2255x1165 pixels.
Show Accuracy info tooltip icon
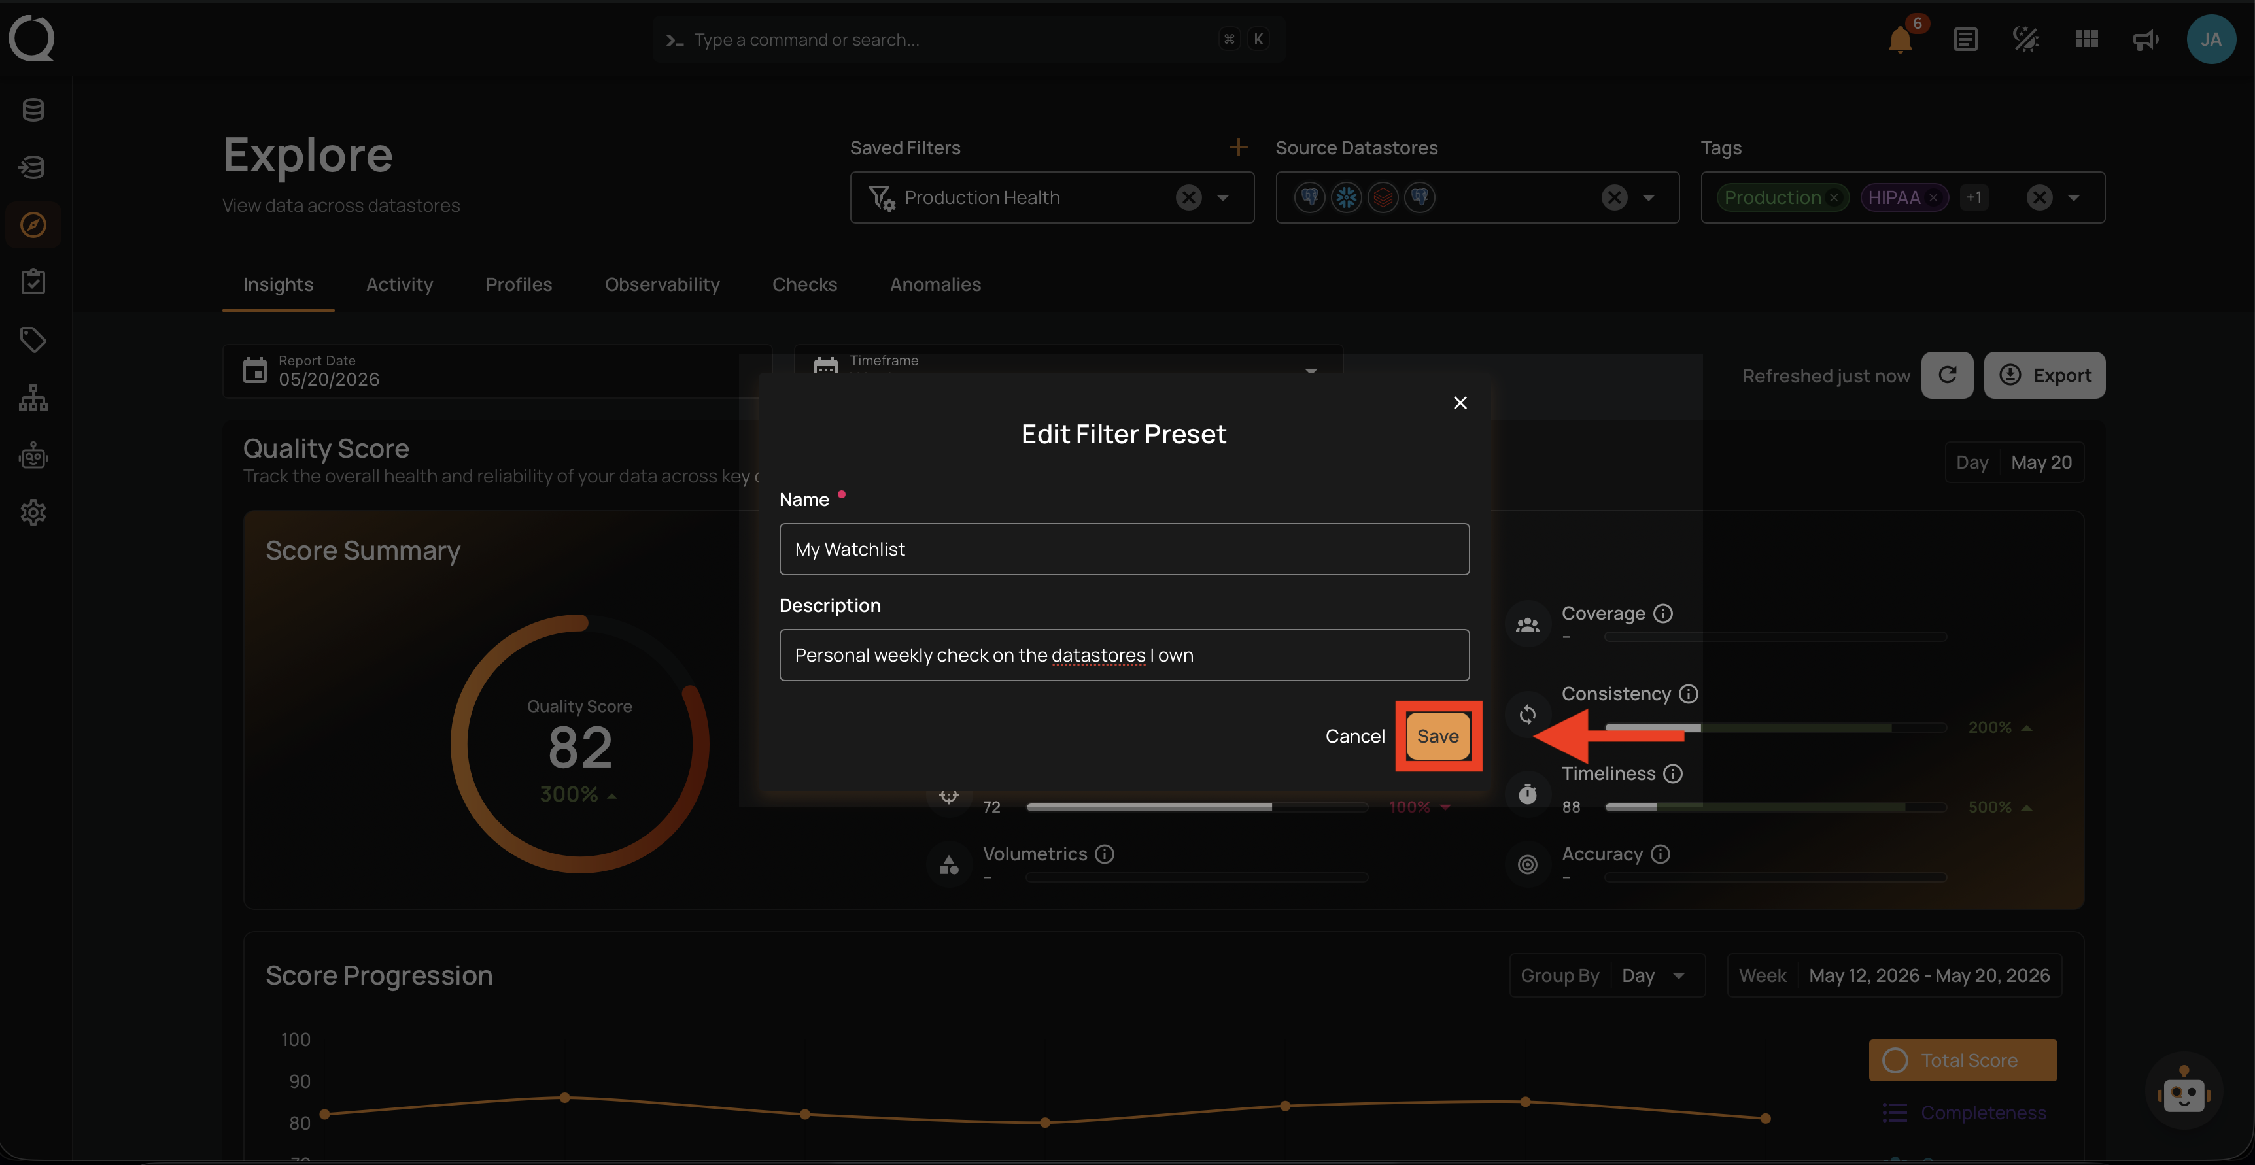pos(1660,854)
